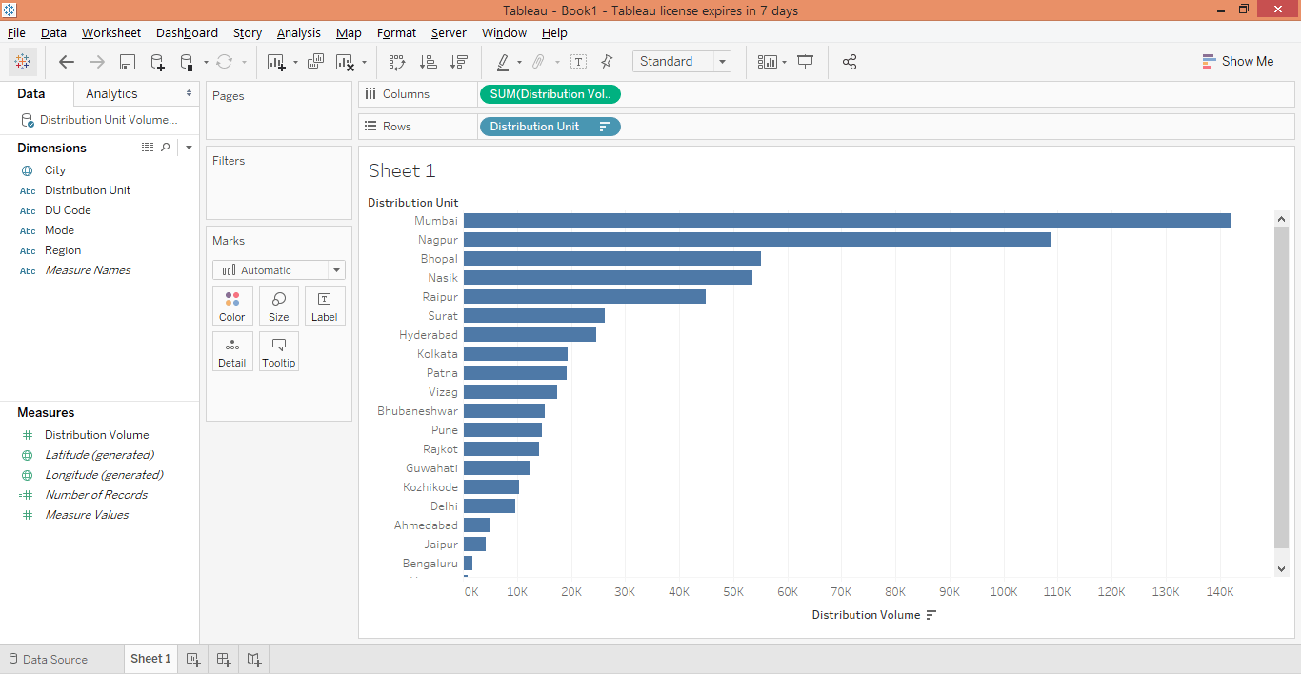Click the Save workbook icon
Image resolution: width=1301 pixels, height=674 pixels.
click(127, 62)
